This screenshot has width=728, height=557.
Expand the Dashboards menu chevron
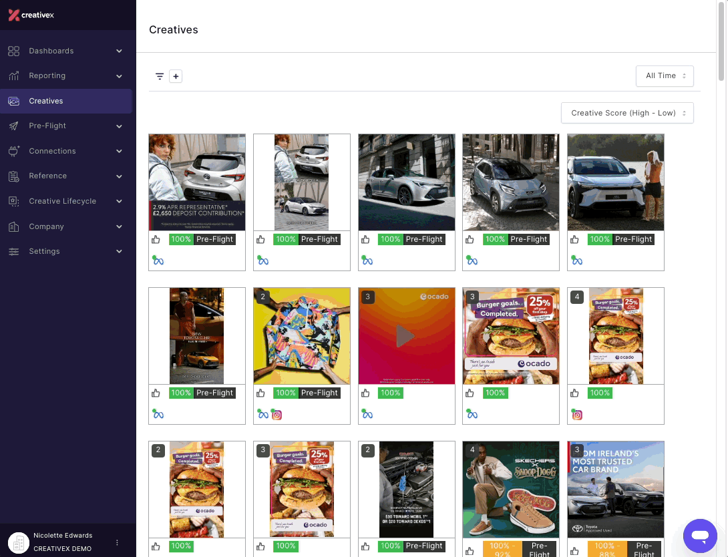coord(120,51)
